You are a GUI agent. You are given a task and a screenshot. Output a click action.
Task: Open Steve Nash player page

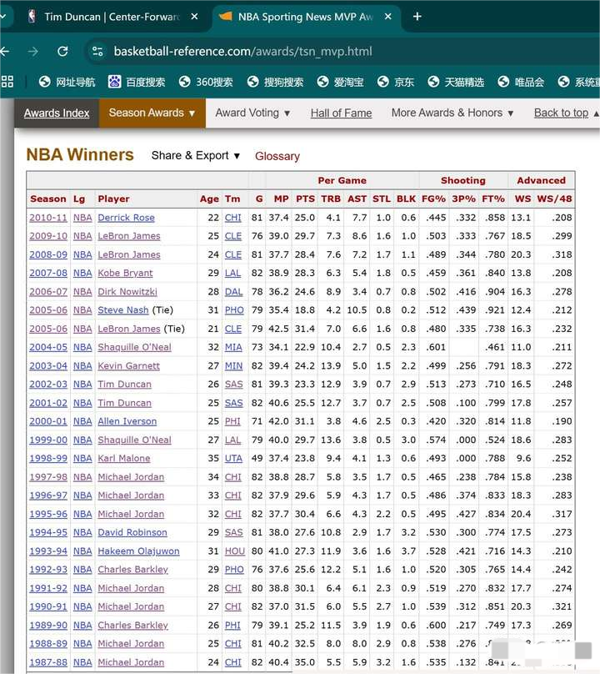[x=122, y=310]
